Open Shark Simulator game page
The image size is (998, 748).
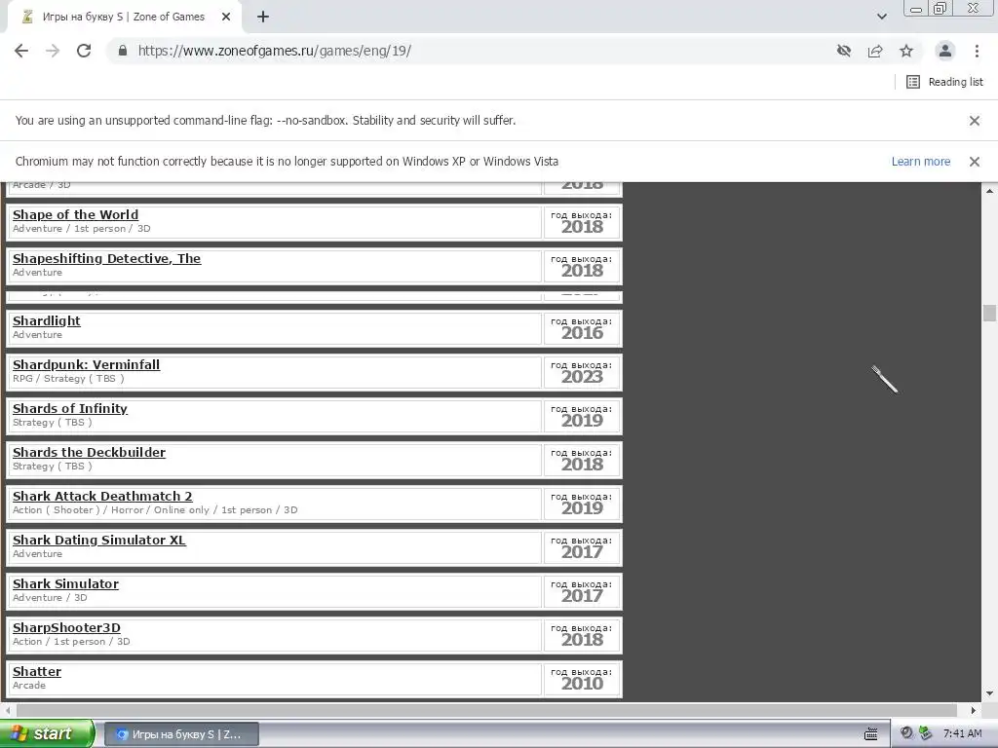(x=65, y=584)
